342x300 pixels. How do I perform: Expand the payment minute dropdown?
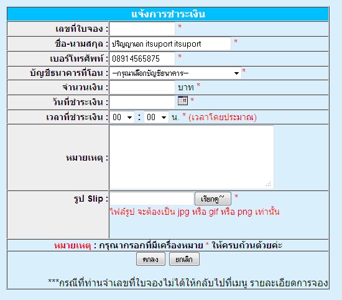pos(156,117)
